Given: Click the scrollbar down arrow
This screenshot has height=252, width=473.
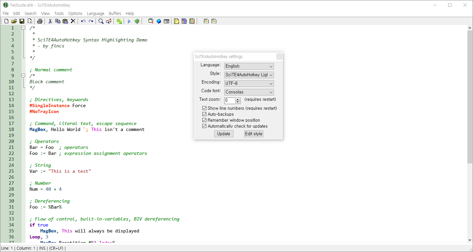Looking at the screenshot, I should pos(470,240).
